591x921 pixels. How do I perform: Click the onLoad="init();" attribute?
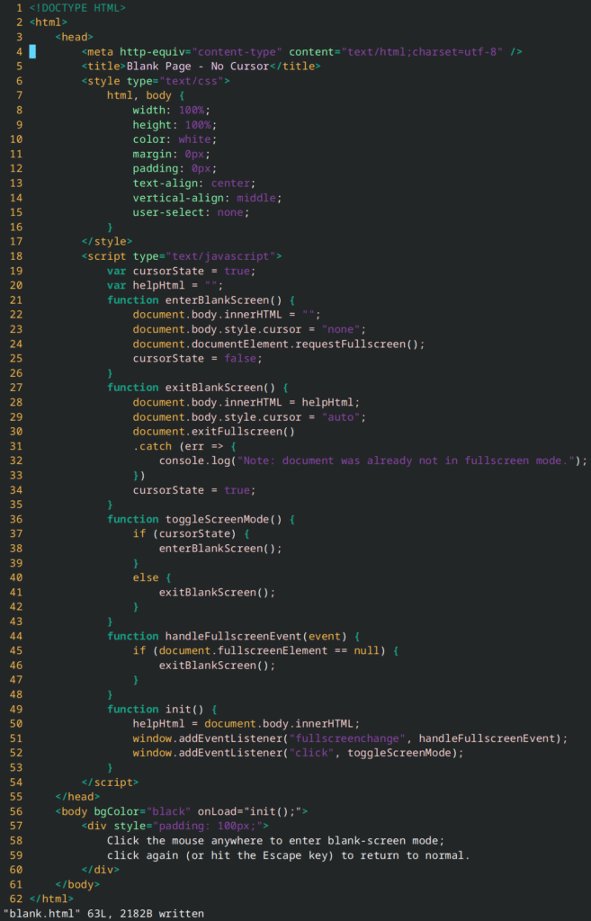pyautogui.click(x=250, y=812)
